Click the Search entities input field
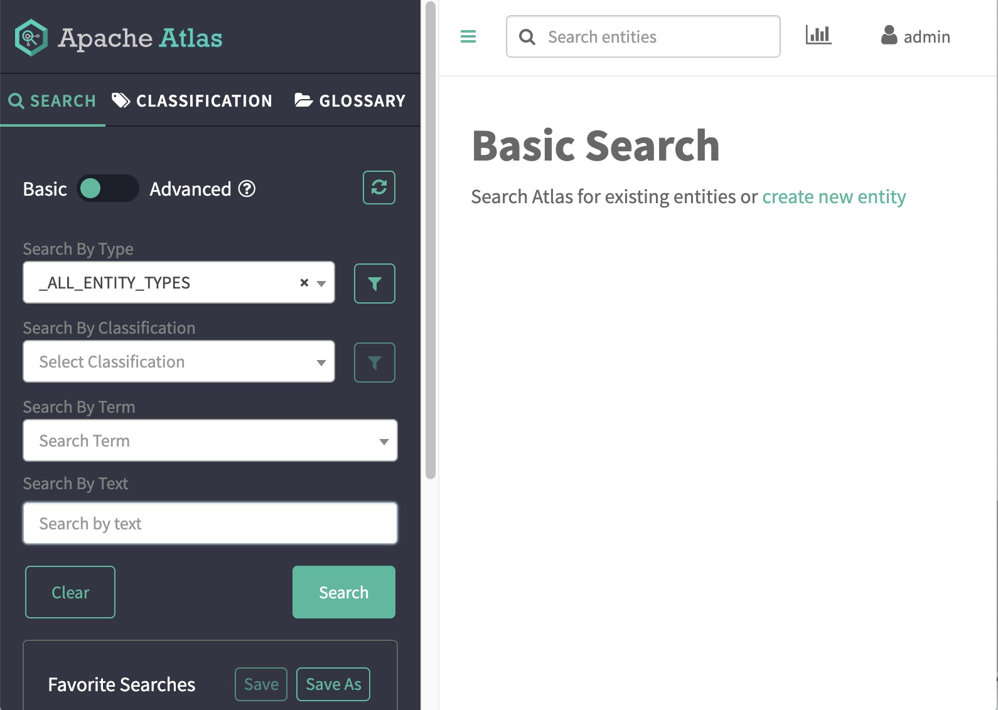 tap(643, 36)
